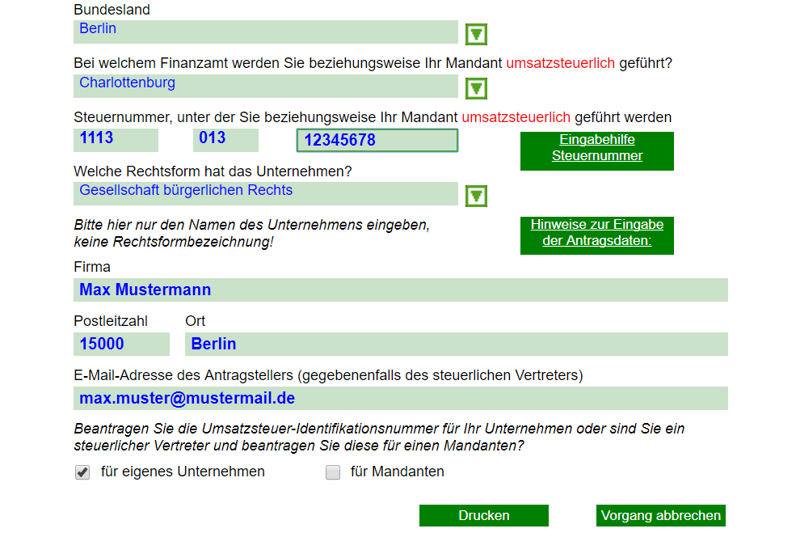Enable the 'für Mandanten' checkbox

coord(333,472)
